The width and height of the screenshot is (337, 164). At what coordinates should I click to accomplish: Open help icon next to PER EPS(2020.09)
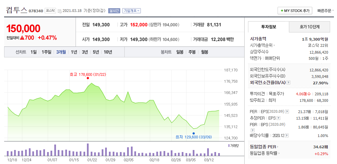[x=287, y=112]
